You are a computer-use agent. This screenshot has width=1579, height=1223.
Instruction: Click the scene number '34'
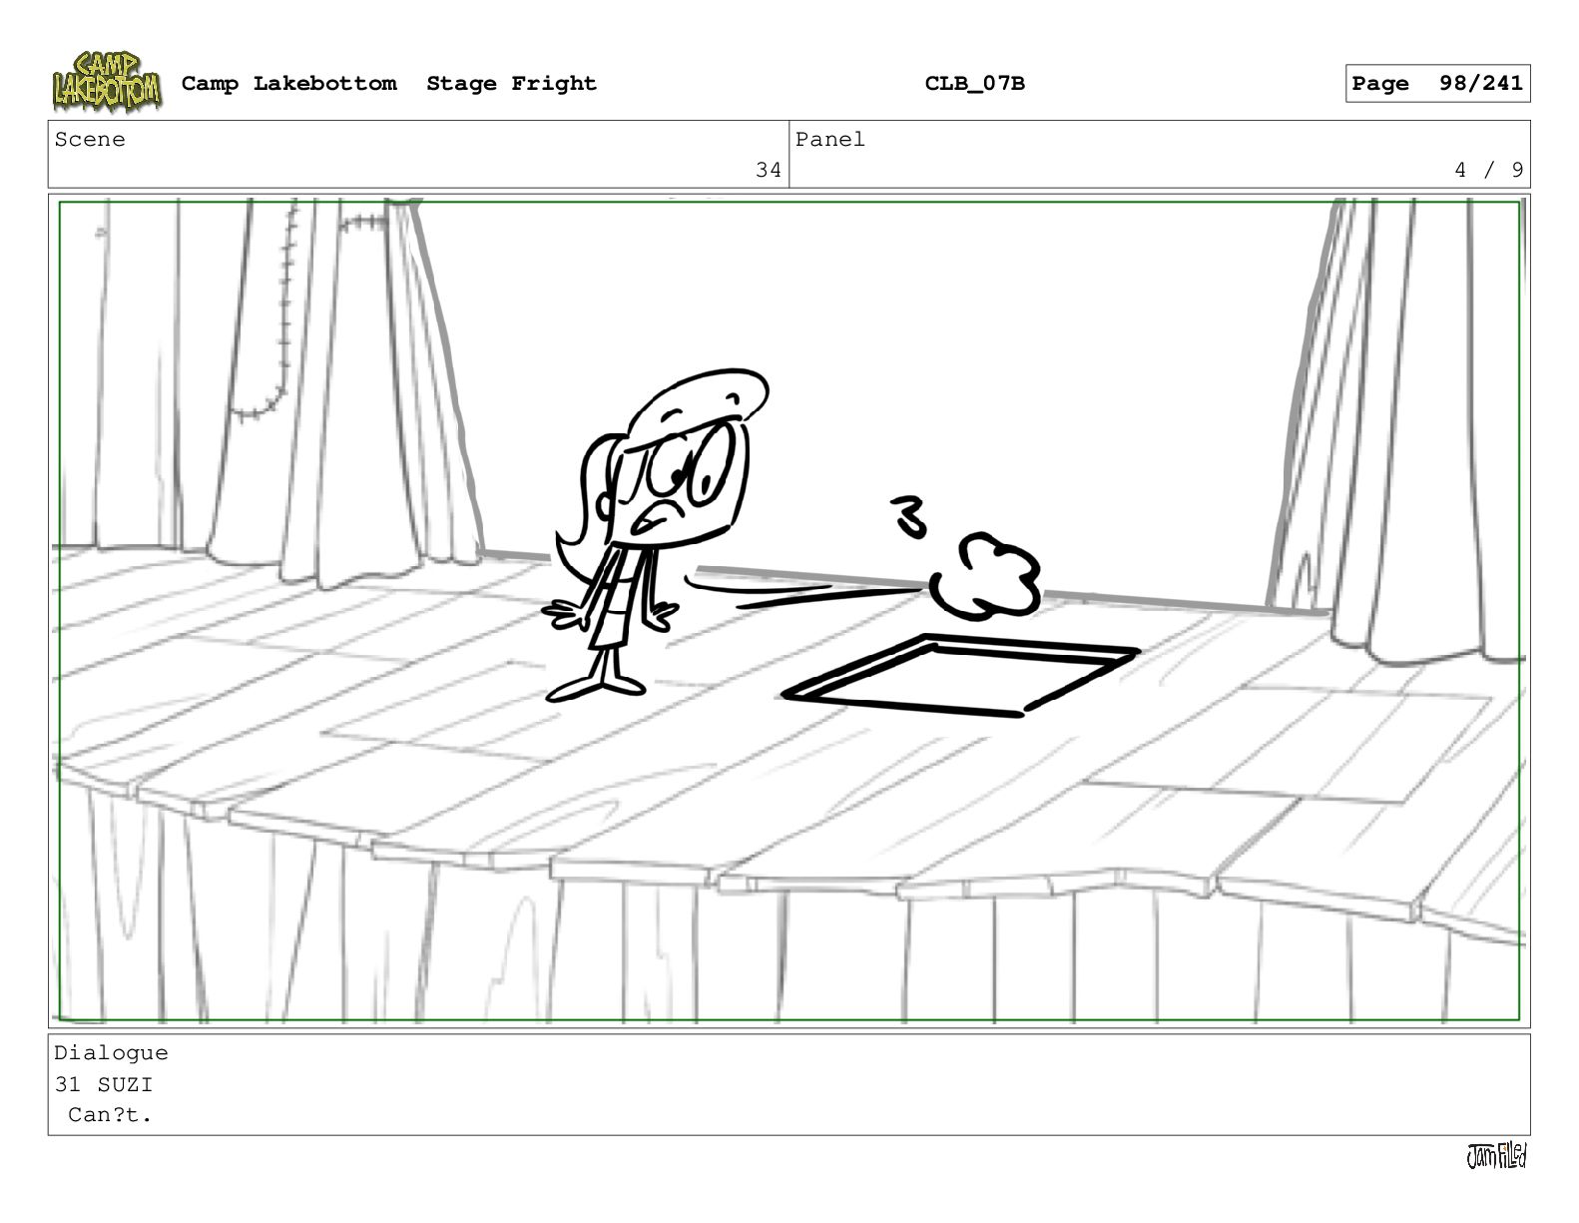click(769, 170)
